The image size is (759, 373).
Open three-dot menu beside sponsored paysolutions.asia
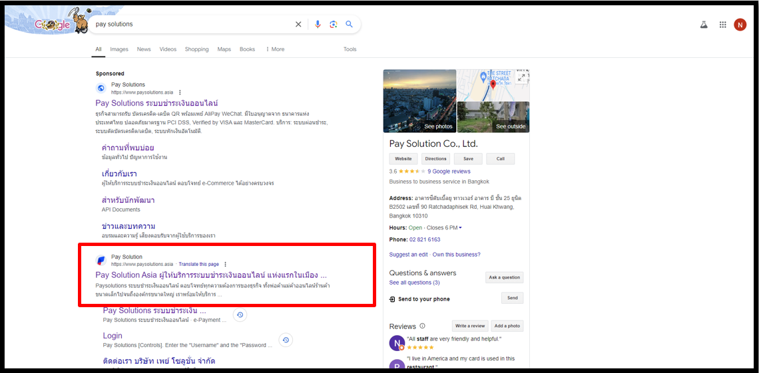click(x=180, y=92)
